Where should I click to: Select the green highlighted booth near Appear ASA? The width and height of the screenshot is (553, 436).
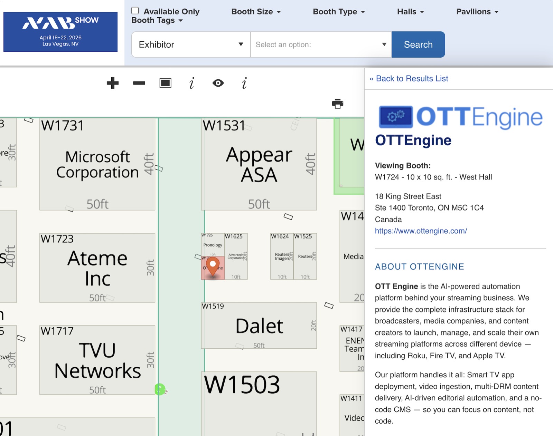pos(349,156)
